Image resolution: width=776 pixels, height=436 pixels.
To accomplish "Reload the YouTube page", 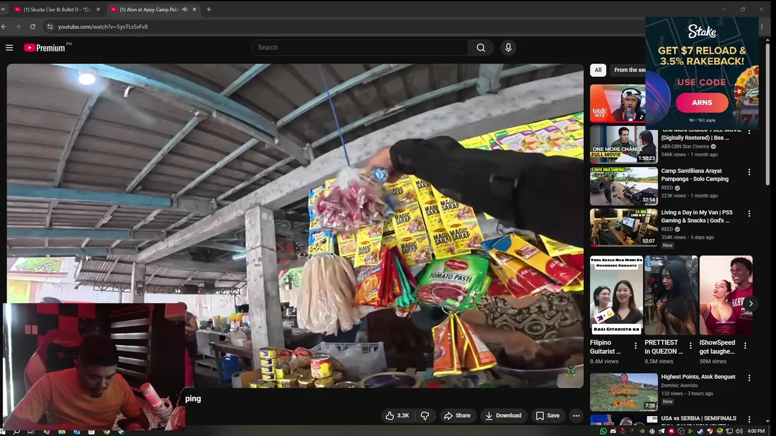I will coord(33,27).
